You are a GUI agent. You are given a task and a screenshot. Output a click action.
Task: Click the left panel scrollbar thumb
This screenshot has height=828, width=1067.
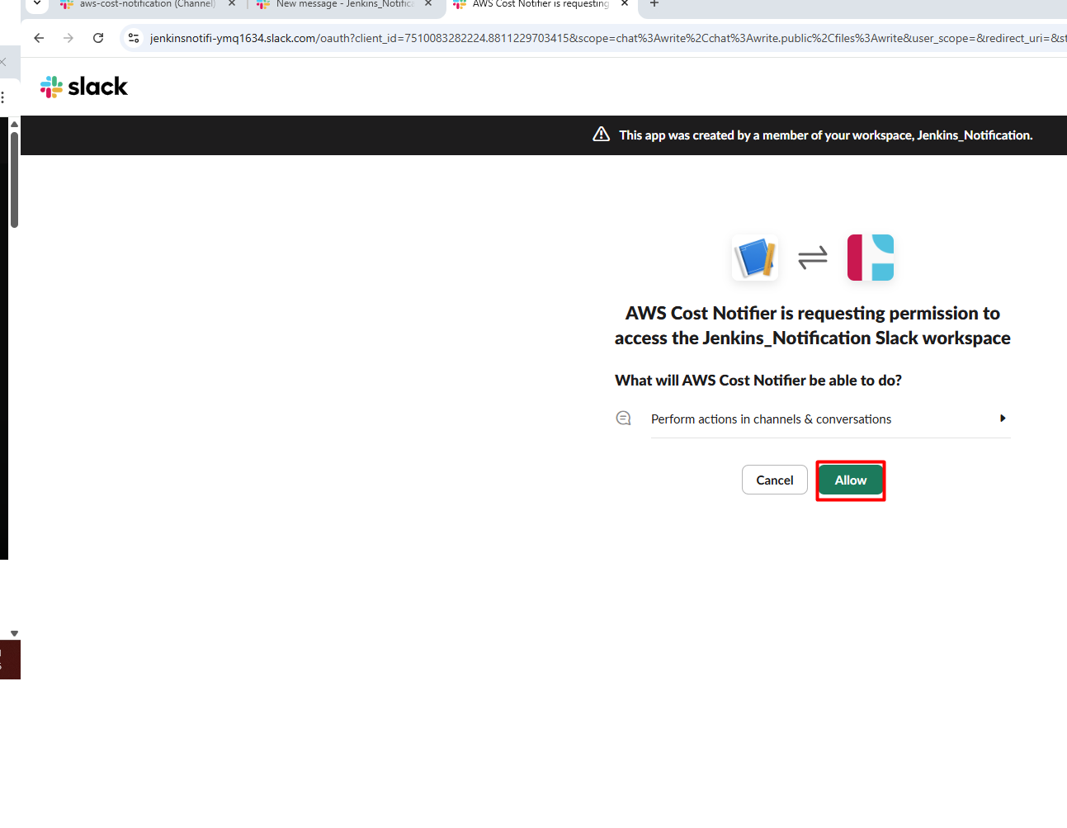pos(14,179)
